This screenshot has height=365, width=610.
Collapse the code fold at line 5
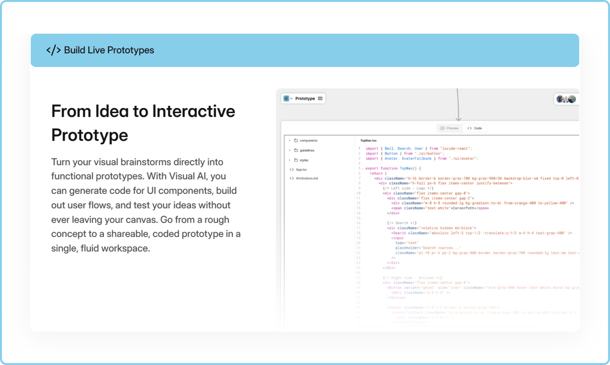[362, 168]
